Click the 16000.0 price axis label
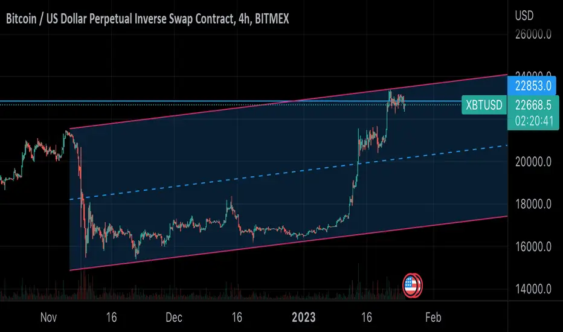 coord(533,246)
